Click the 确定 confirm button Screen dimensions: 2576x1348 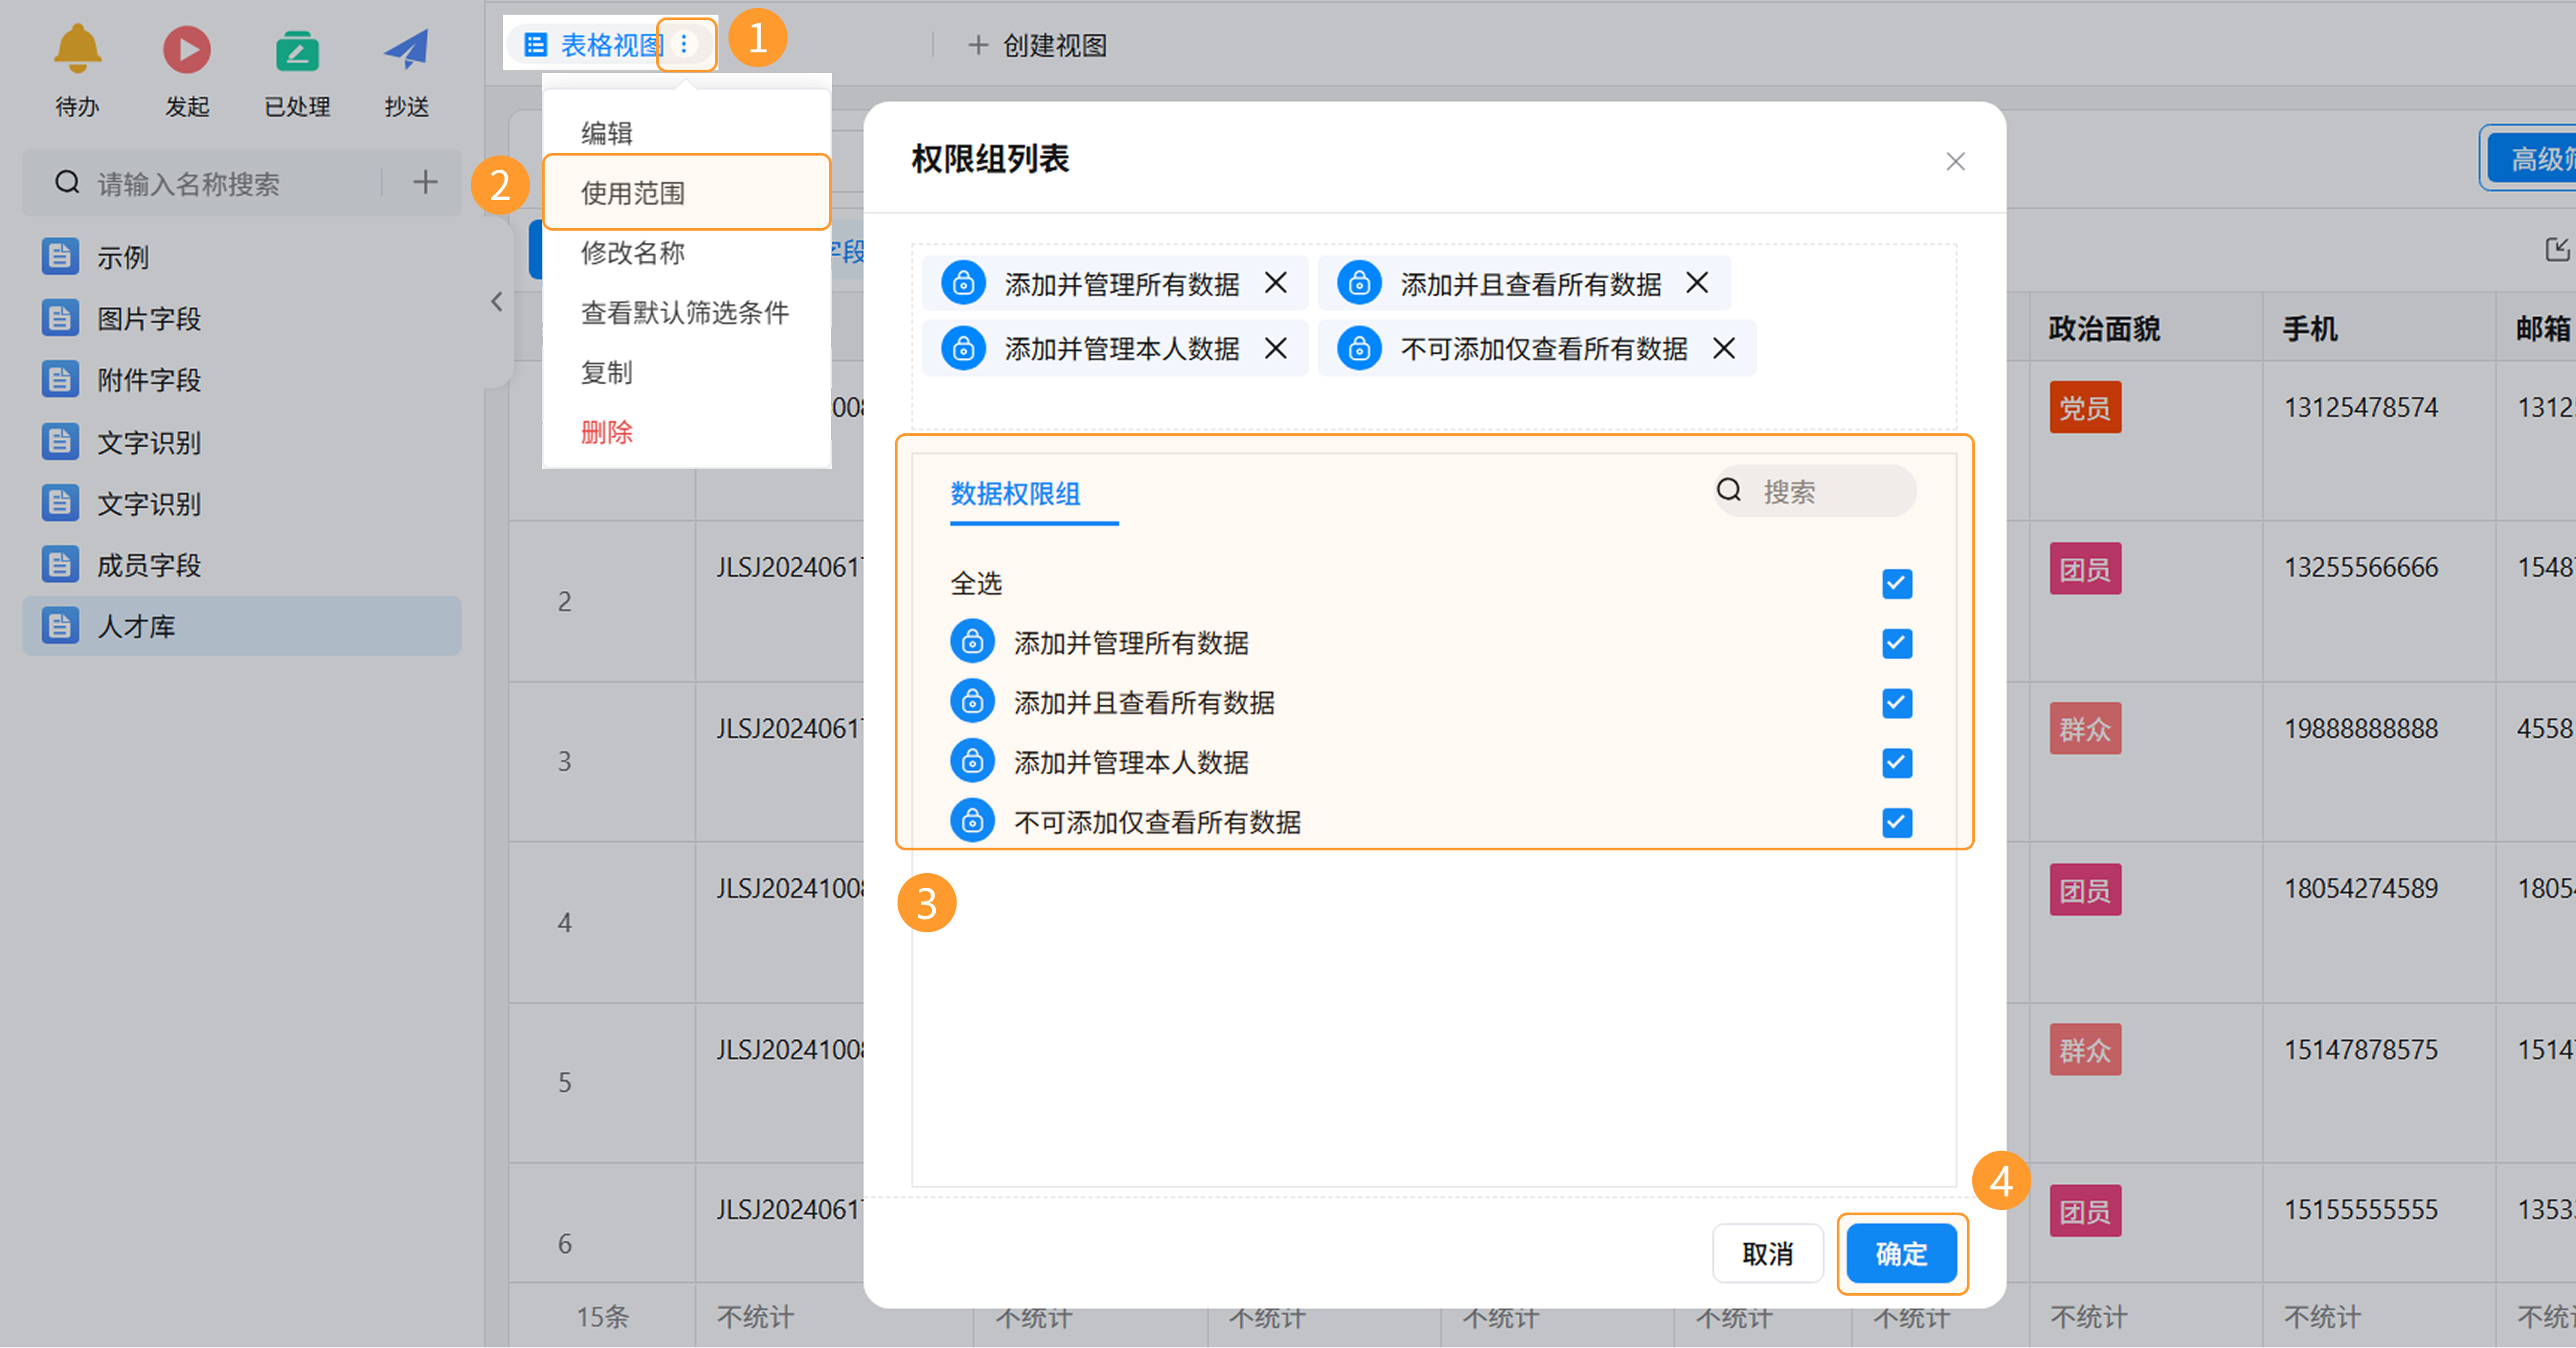[1900, 1253]
